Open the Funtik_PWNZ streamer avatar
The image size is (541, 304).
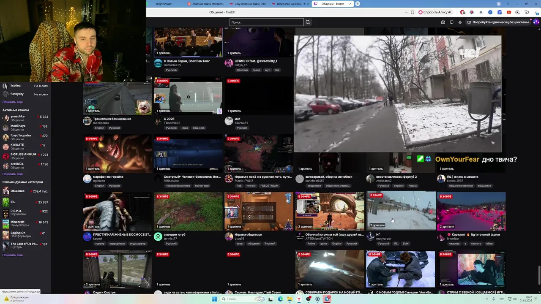pos(229,179)
